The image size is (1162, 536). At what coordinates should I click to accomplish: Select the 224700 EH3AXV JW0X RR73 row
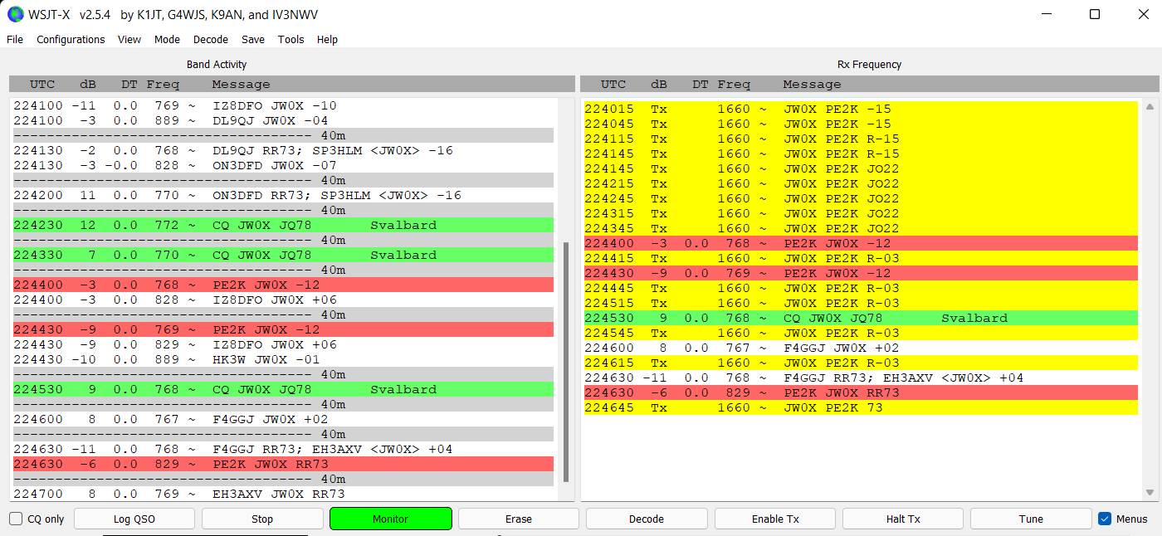(283, 494)
